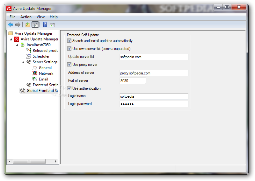Click the Login name input field
The height and width of the screenshot is (181, 255).
[154, 96]
